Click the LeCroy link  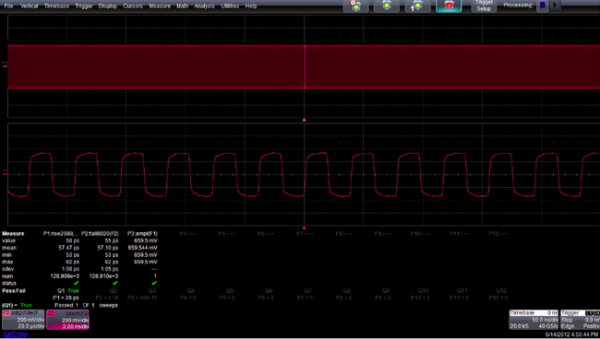click(16, 334)
